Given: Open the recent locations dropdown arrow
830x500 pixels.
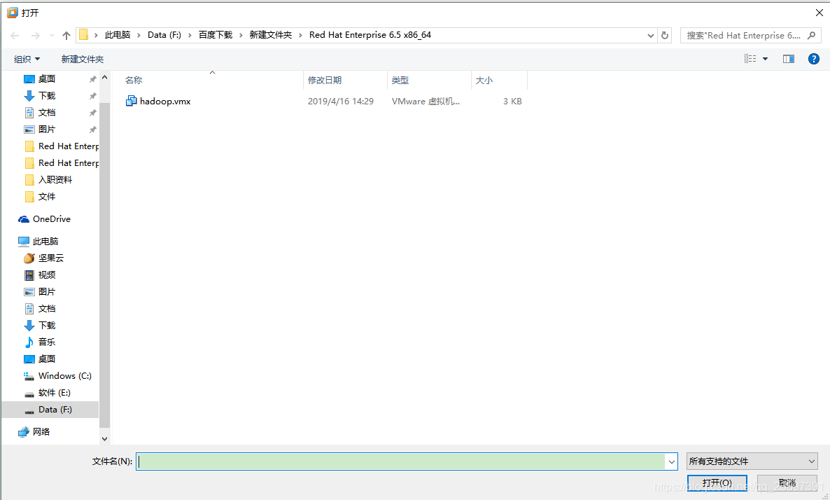Looking at the screenshot, I should (52, 36).
